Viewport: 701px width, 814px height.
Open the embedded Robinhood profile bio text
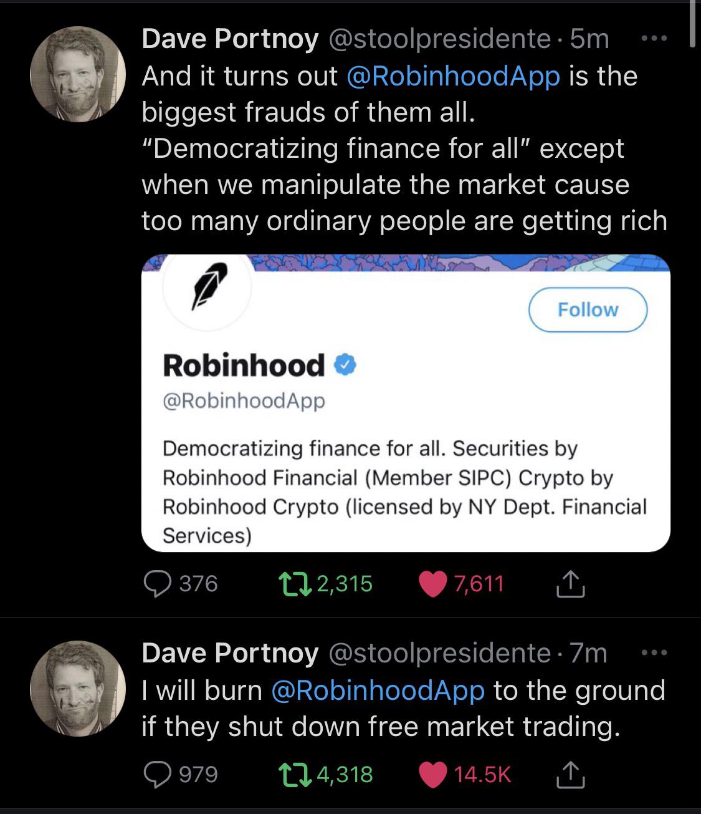[404, 492]
